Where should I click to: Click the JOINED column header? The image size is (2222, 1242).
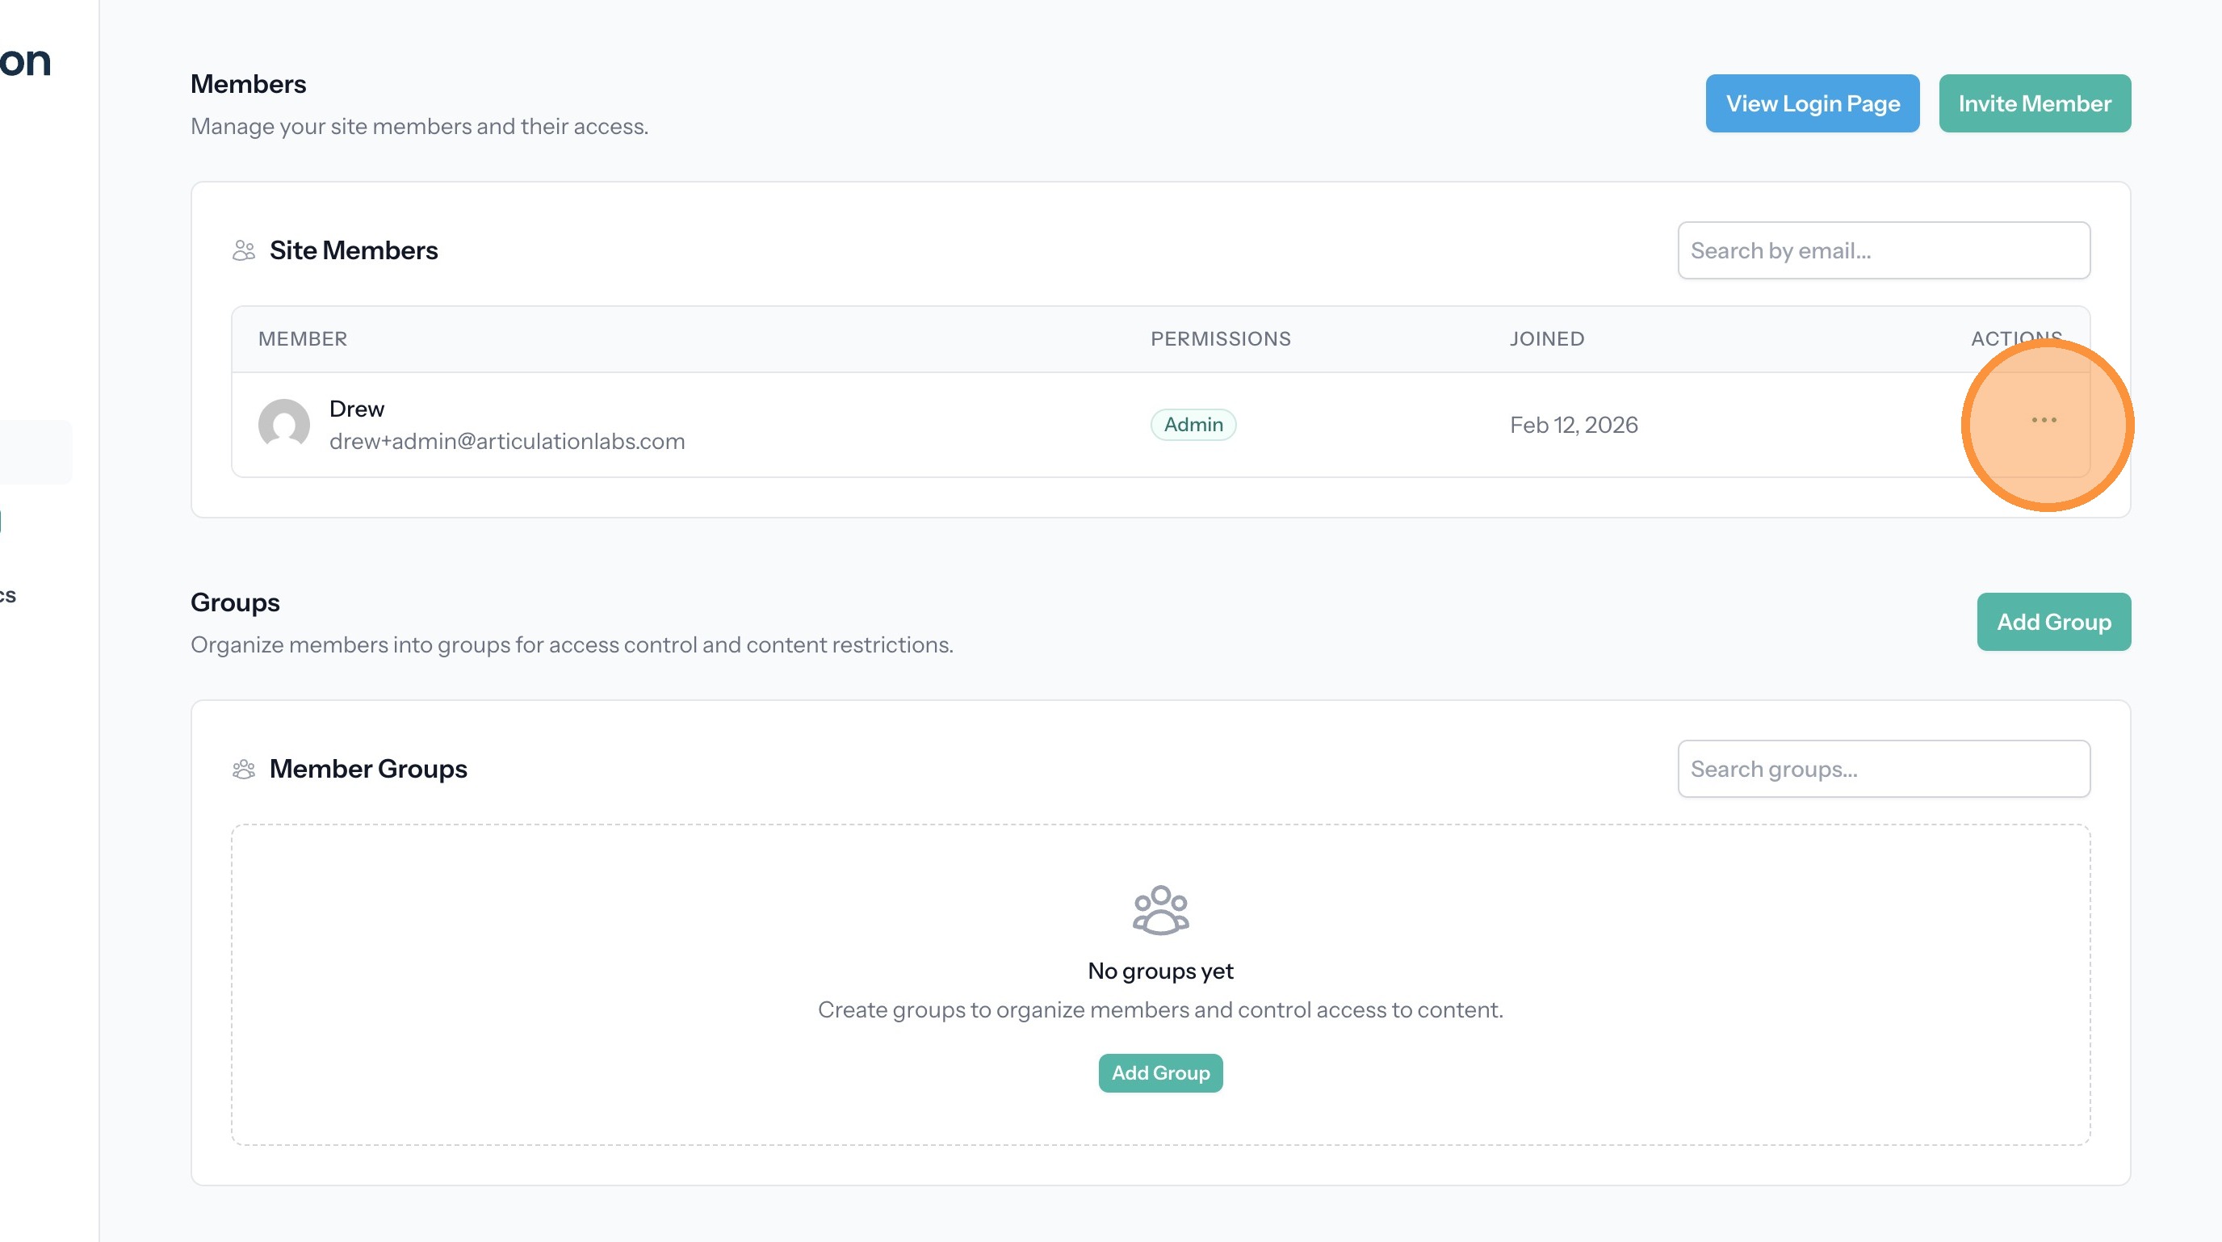[1547, 339]
